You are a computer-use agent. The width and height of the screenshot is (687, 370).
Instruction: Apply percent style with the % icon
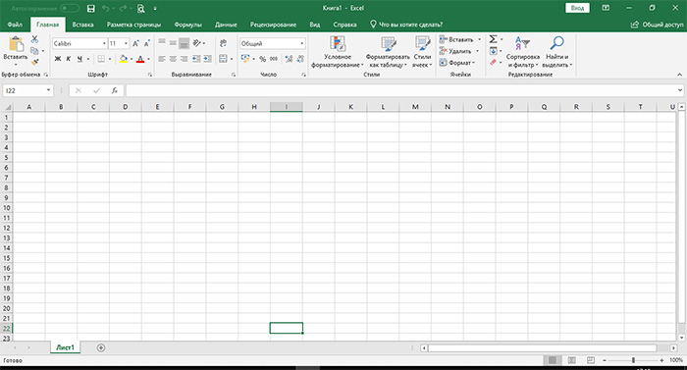point(262,59)
